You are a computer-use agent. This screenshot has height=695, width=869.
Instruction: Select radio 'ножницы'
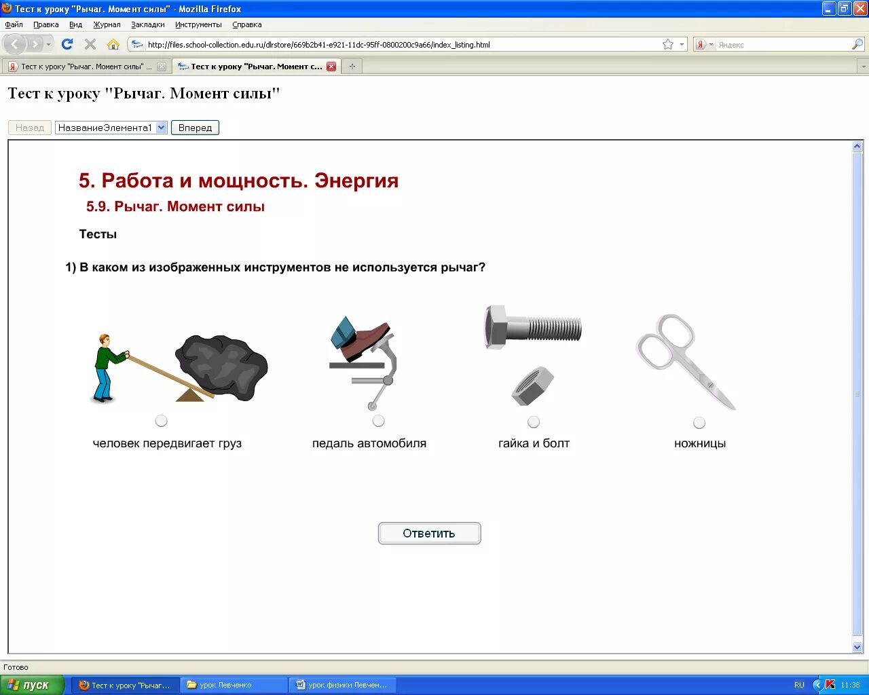click(x=699, y=423)
